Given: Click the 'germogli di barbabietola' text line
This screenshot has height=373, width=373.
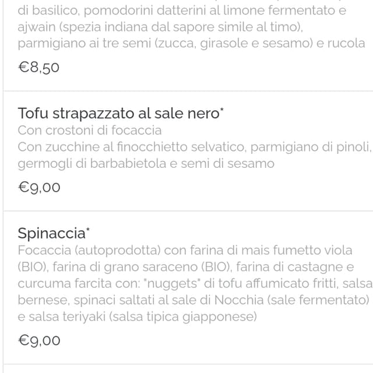Looking at the screenshot, I should click(146, 164).
